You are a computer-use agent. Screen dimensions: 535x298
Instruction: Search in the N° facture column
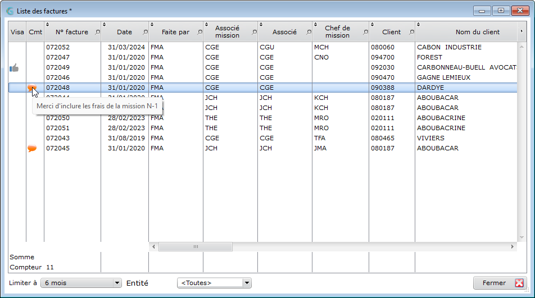click(x=97, y=32)
